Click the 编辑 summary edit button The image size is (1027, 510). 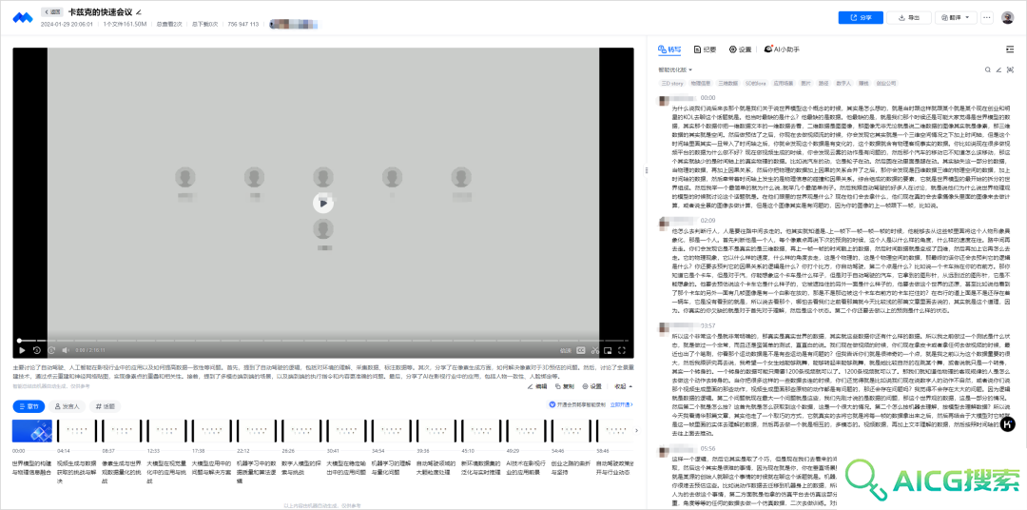click(x=537, y=386)
